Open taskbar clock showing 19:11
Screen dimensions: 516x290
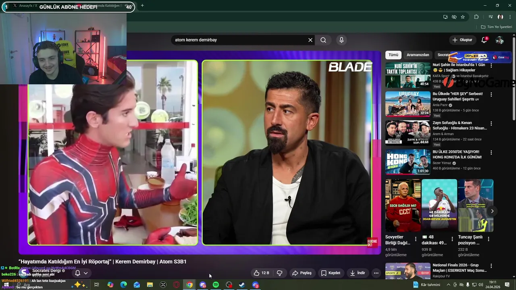(x=493, y=284)
